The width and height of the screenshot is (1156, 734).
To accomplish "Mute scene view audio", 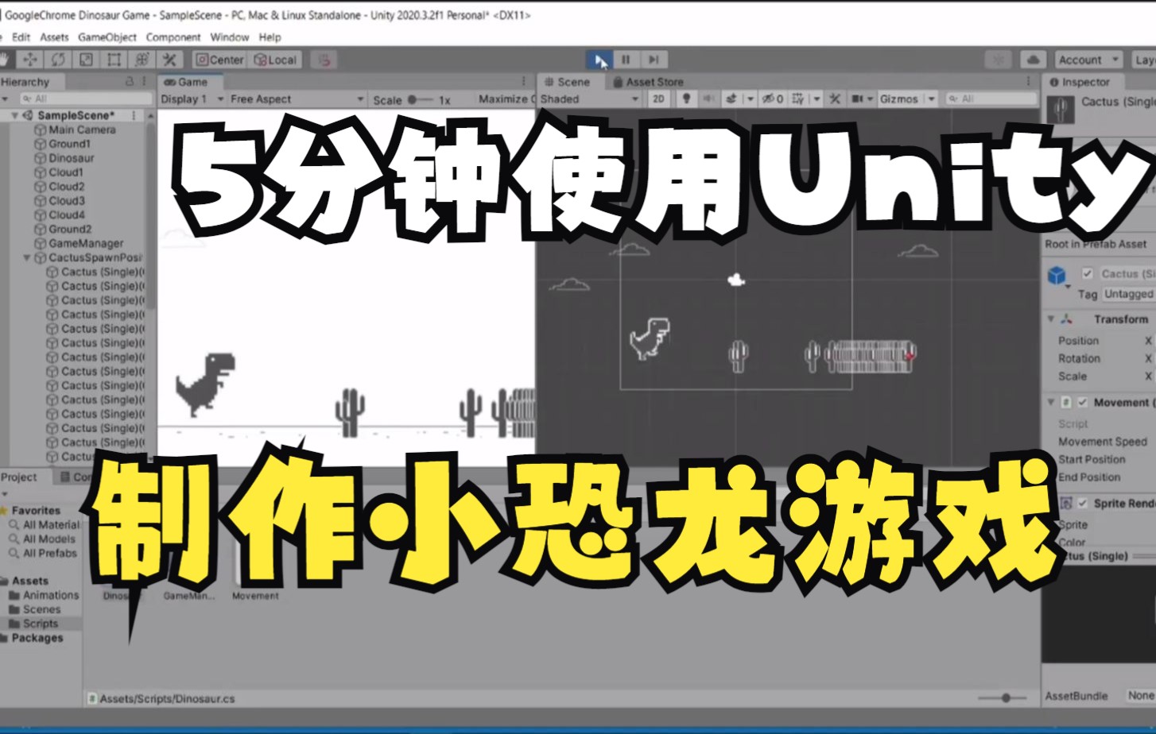I will point(708,99).
